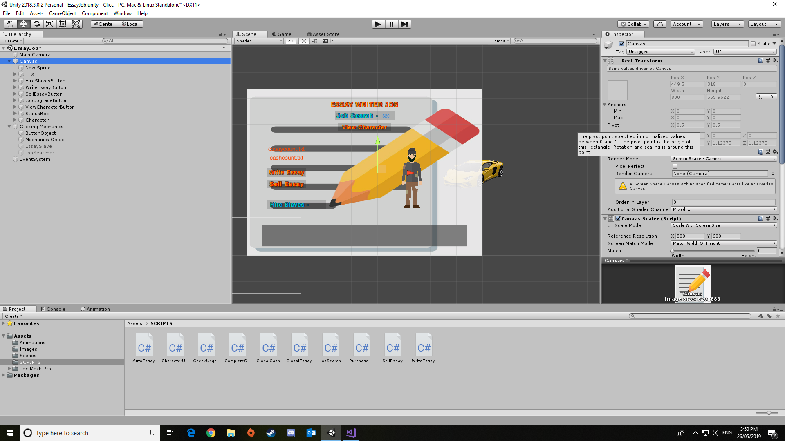Select the Rect Transform tool
This screenshot has width=785, height=441.
63,24
